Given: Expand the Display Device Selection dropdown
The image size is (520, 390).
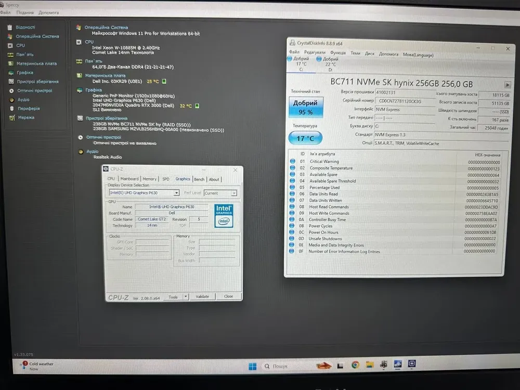Looking at the screenshot, I should [176, 193].
